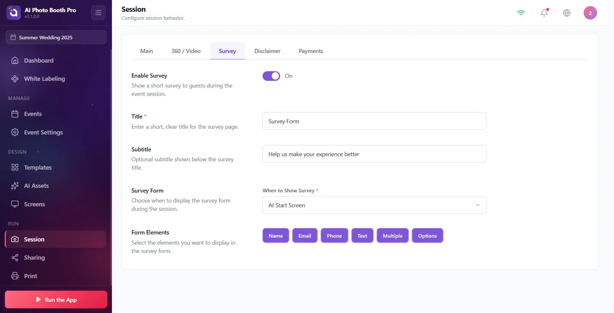Viewport: 614px width, 313px height.
Task: Open the When to Show Survey dropdown
Action: point(374,205)
